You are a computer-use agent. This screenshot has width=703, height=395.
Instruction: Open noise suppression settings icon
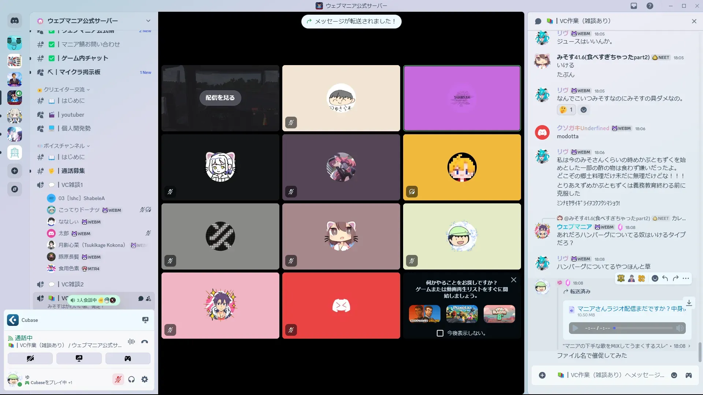tap(131, 342)
